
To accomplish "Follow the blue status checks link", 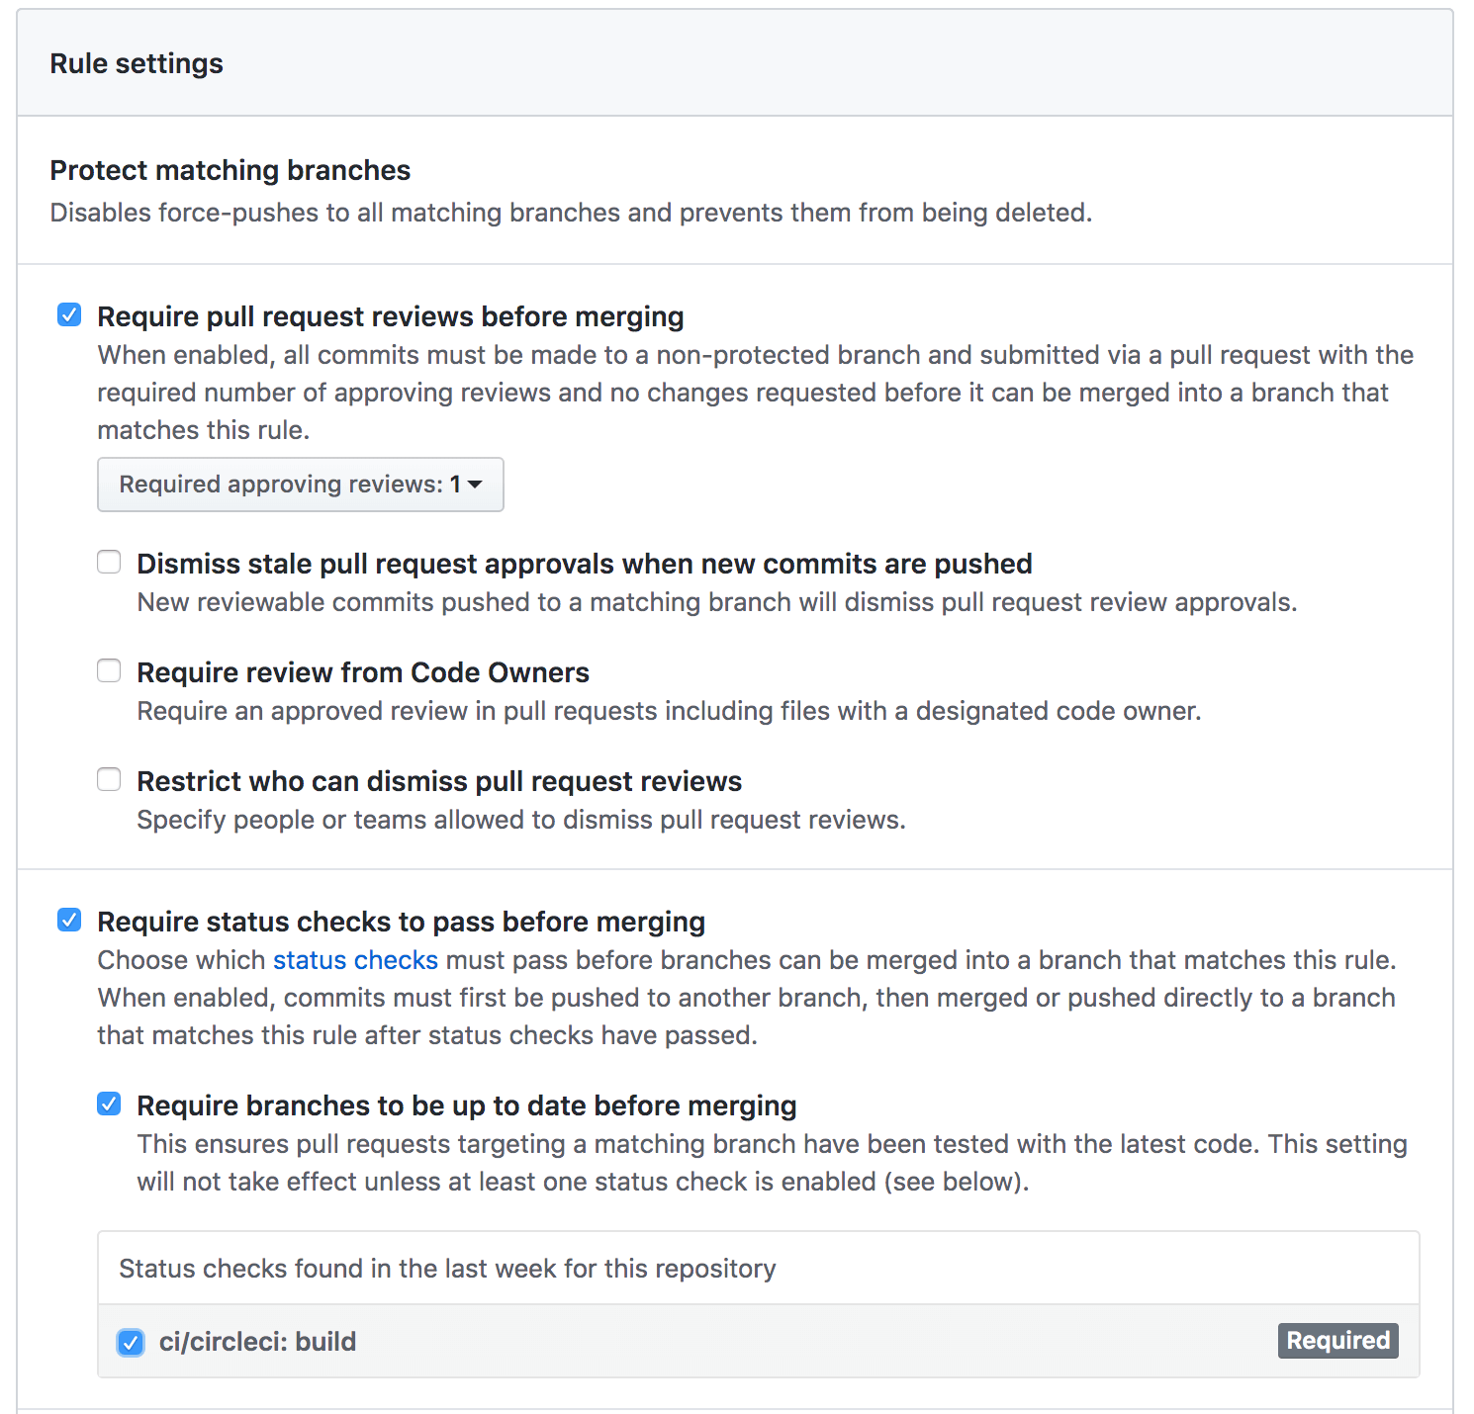I will (x=355, y=960).
